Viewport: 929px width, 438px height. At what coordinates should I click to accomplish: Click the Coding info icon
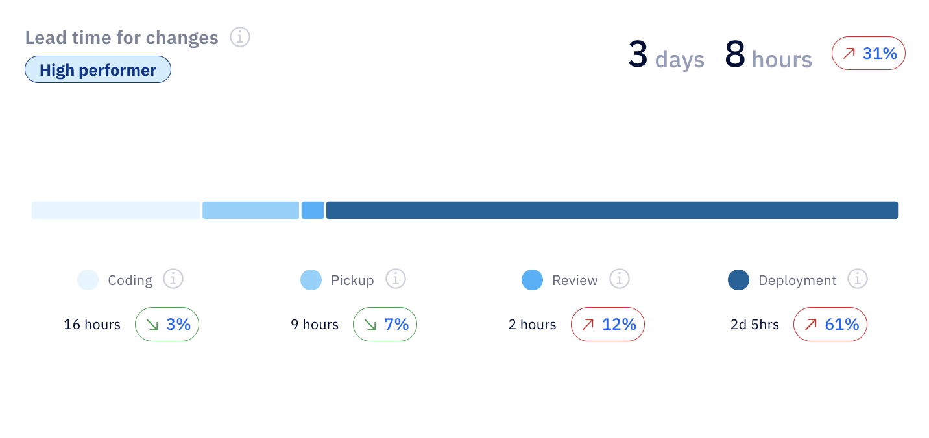tap(173, 279)
